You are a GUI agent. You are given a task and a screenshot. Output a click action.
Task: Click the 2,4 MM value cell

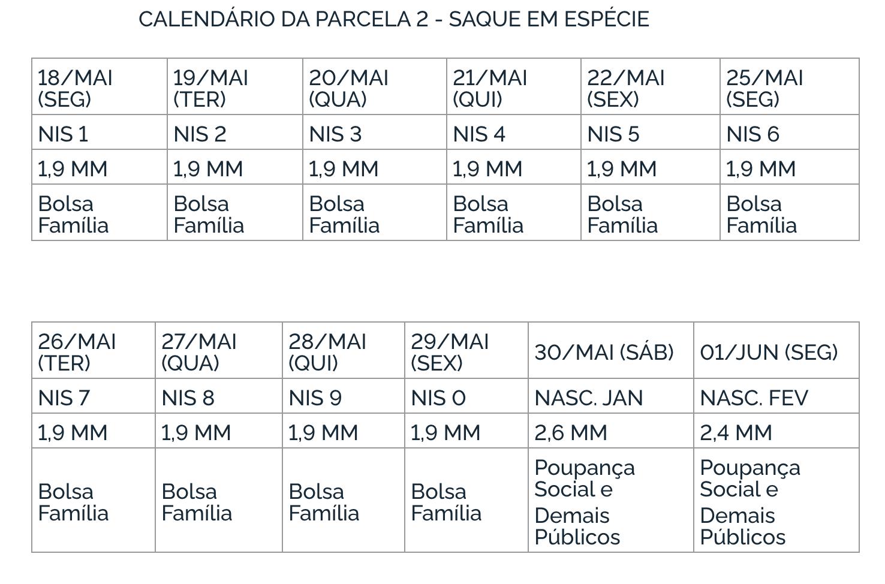pos(776,432)
